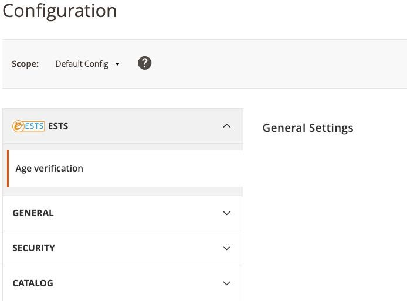Collapse the ESTS section using its chevron
The width and height of the screenshot is (407, 301).
point(226,126)
